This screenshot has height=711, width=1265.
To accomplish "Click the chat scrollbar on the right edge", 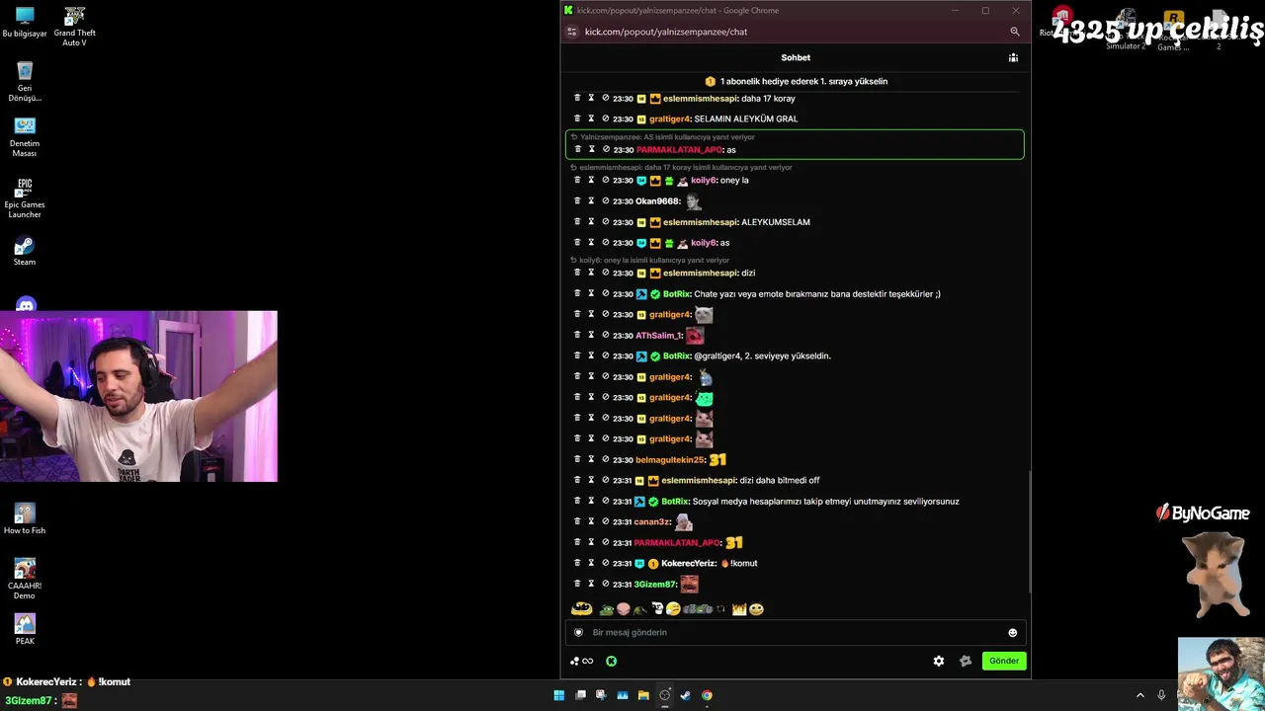I will (1028, 531).
